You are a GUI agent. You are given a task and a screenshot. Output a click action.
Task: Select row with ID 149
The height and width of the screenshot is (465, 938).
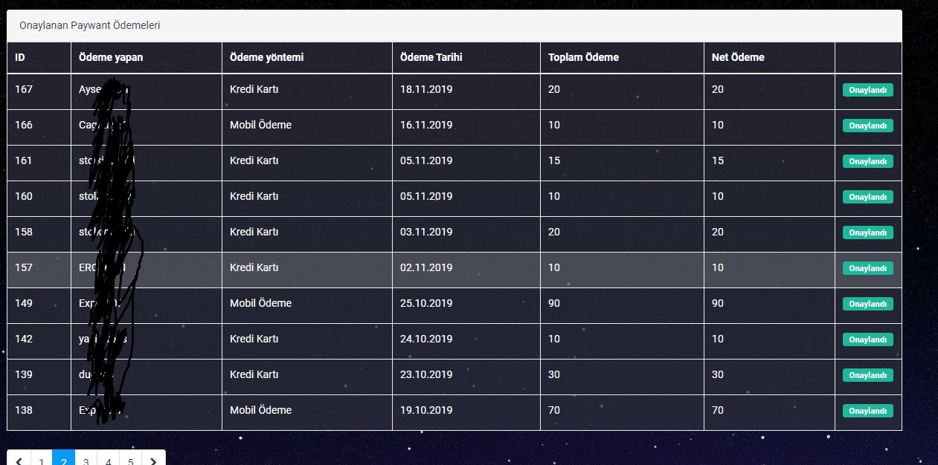click(454, 303)
